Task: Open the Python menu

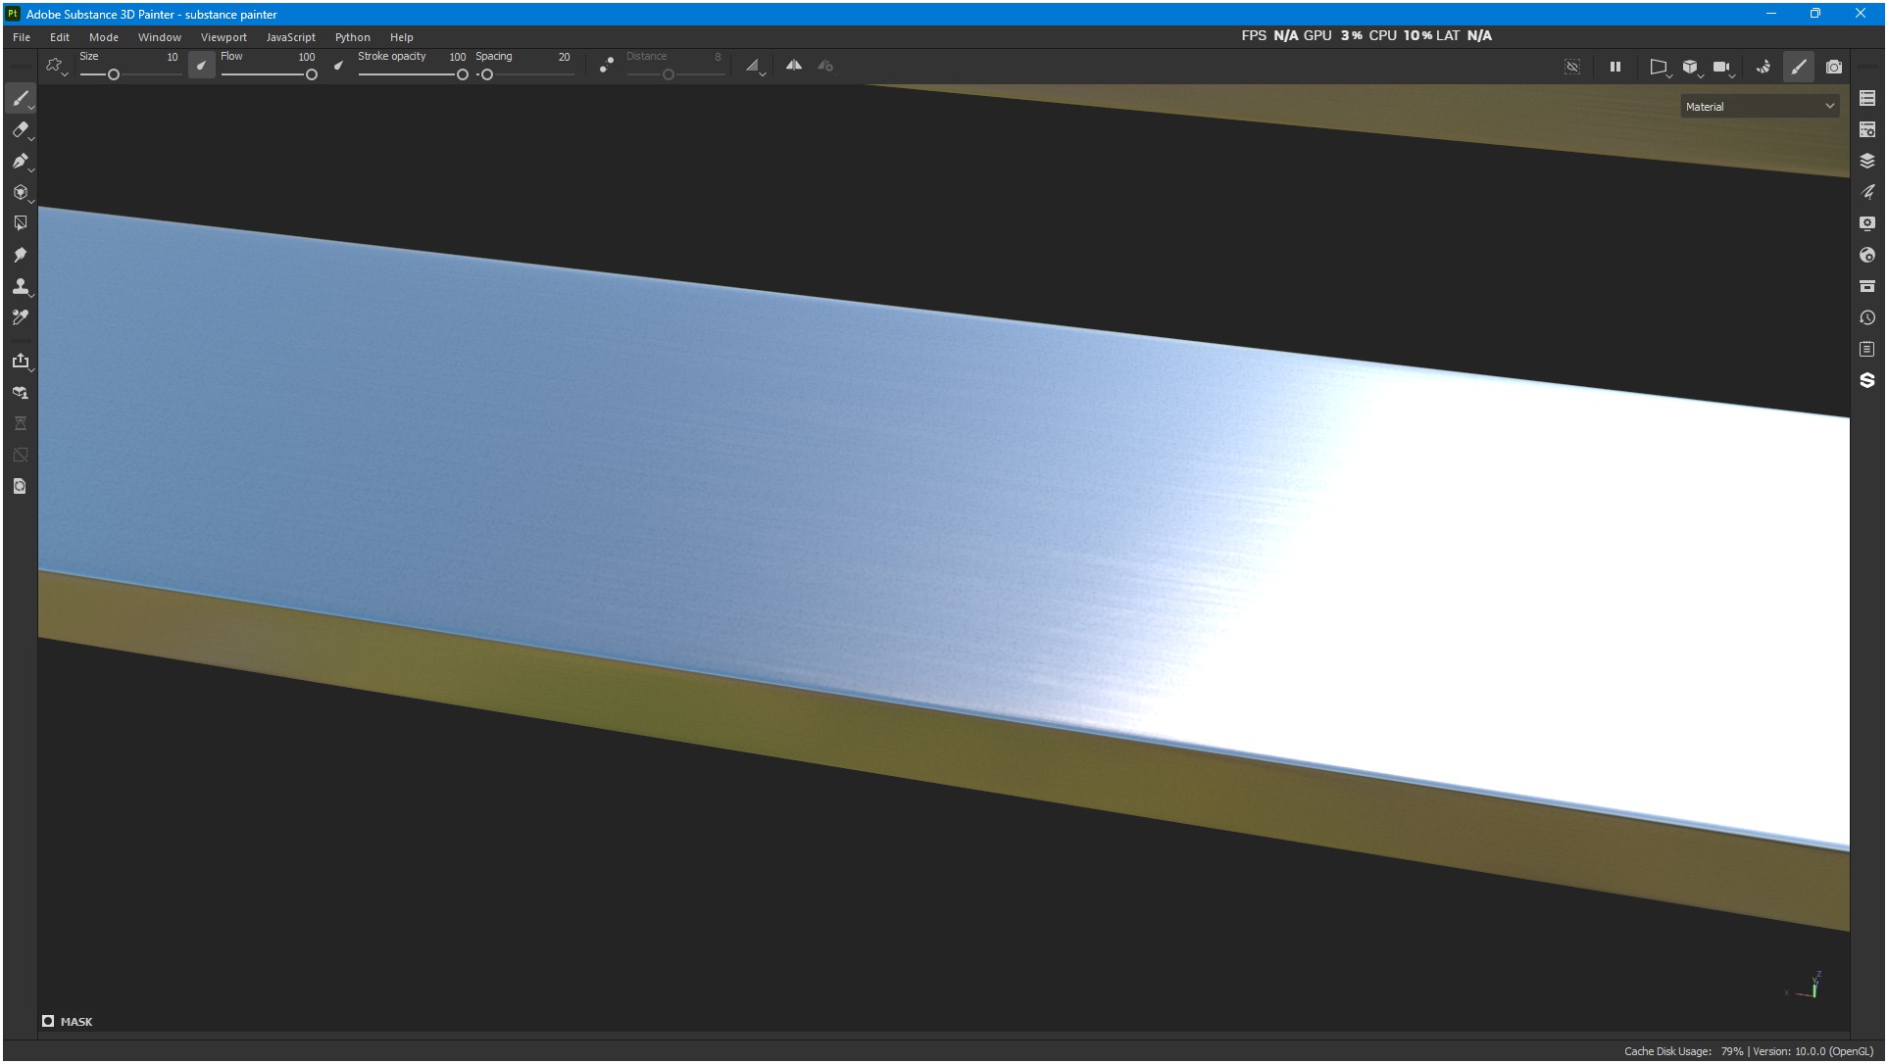Action: 352,37
